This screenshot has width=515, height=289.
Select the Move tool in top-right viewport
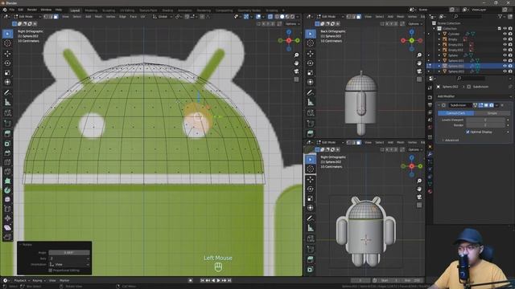[x=311, y=54]
